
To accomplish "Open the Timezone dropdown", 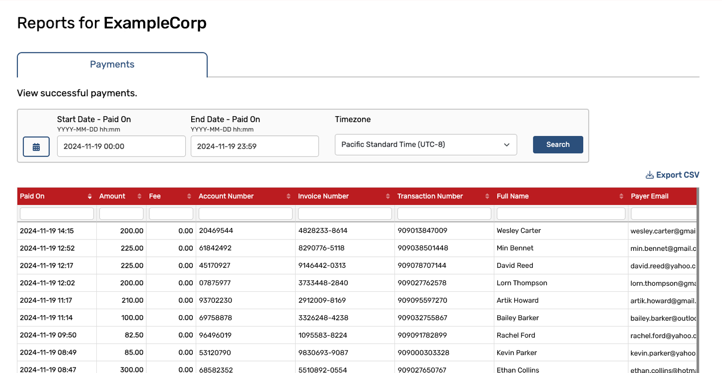I will click(425, 144).
